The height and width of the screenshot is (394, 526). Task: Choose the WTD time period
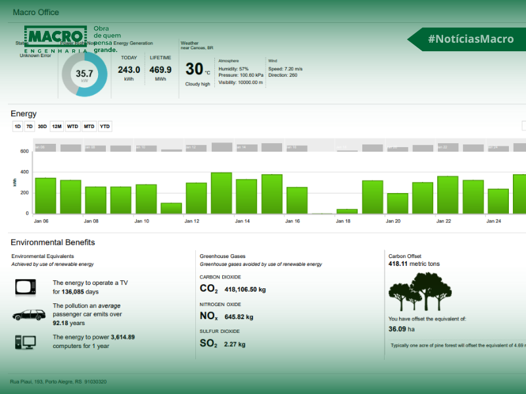[x=72, y=126]
